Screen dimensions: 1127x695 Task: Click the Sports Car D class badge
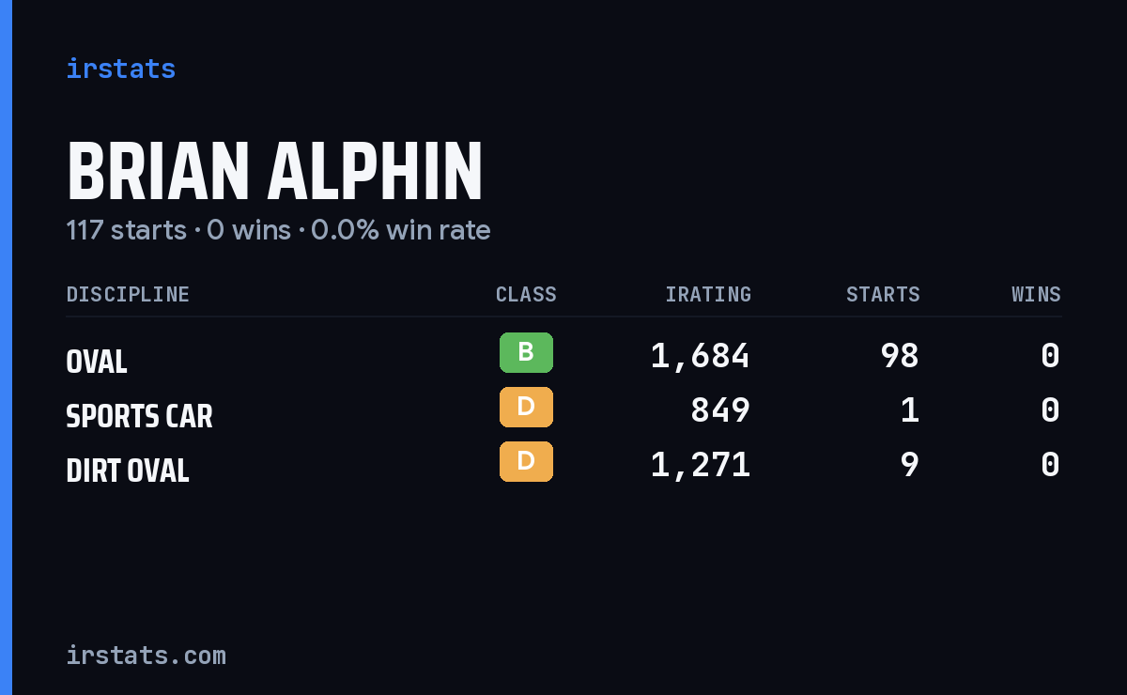[x=526, y=407]
